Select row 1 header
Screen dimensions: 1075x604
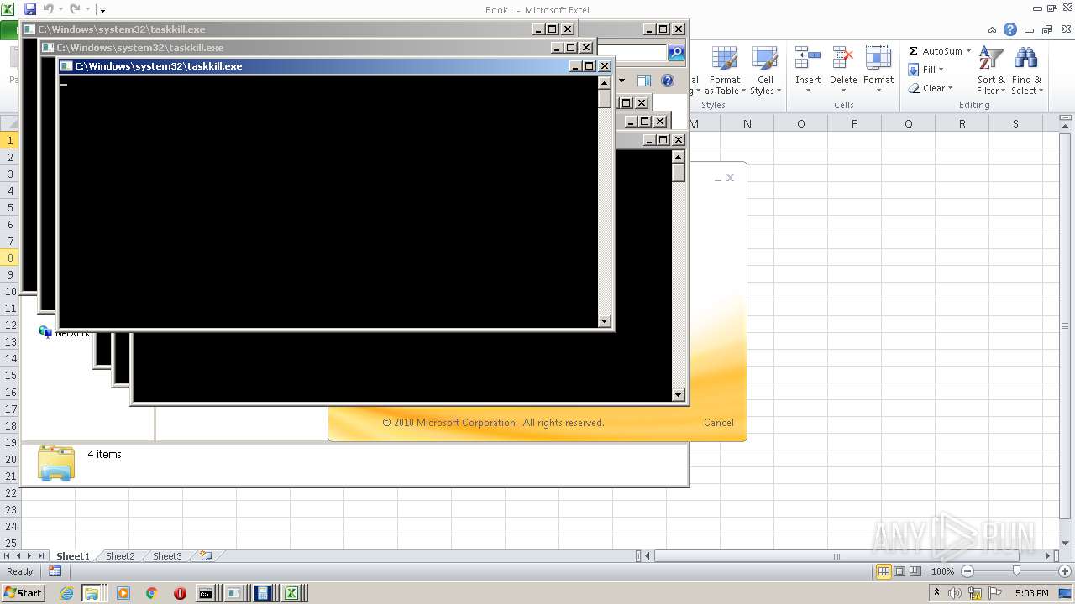tap(11, 140)
